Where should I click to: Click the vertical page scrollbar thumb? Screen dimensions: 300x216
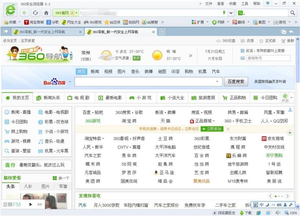[x=298, y=62]
